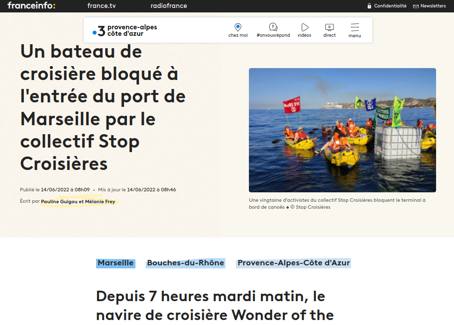This screenshot has height=325, width=454.
Task: Open the Confidentialité link
Action: [390, 6]
